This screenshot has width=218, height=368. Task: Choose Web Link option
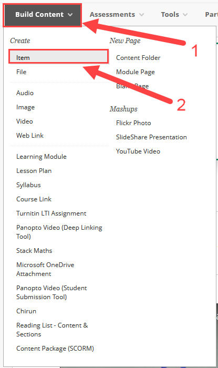coord(30,136)
